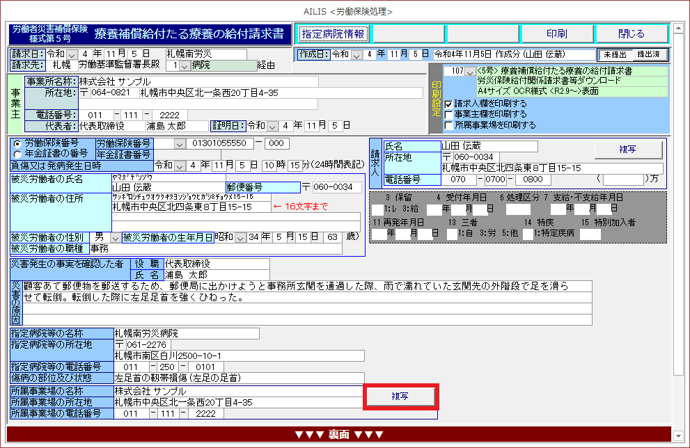
Task: Click 複写 button in 請求人 section
Action: tap(629, 150)
